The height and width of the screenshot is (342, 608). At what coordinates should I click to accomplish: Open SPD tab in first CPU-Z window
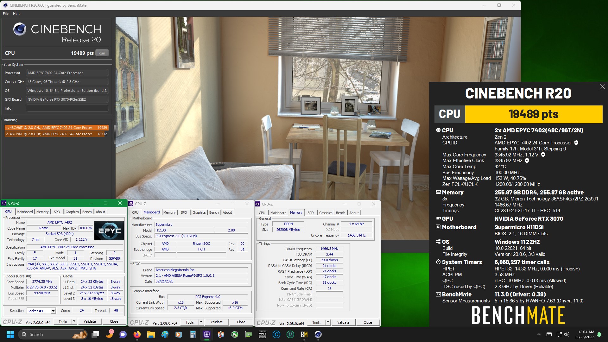pos(57,212)
